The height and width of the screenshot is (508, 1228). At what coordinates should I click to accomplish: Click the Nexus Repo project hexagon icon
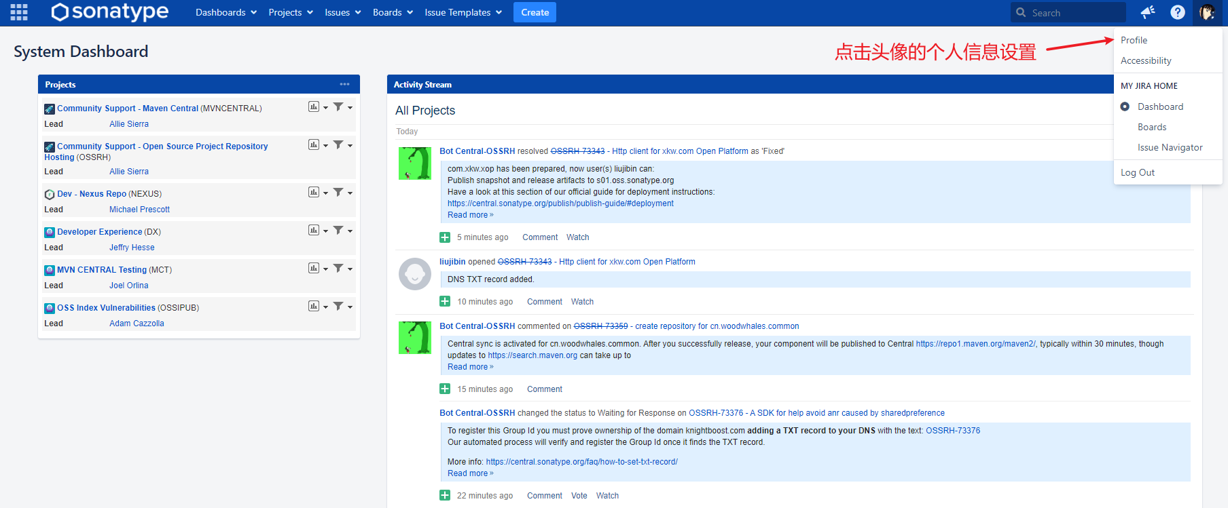[50, 194]
